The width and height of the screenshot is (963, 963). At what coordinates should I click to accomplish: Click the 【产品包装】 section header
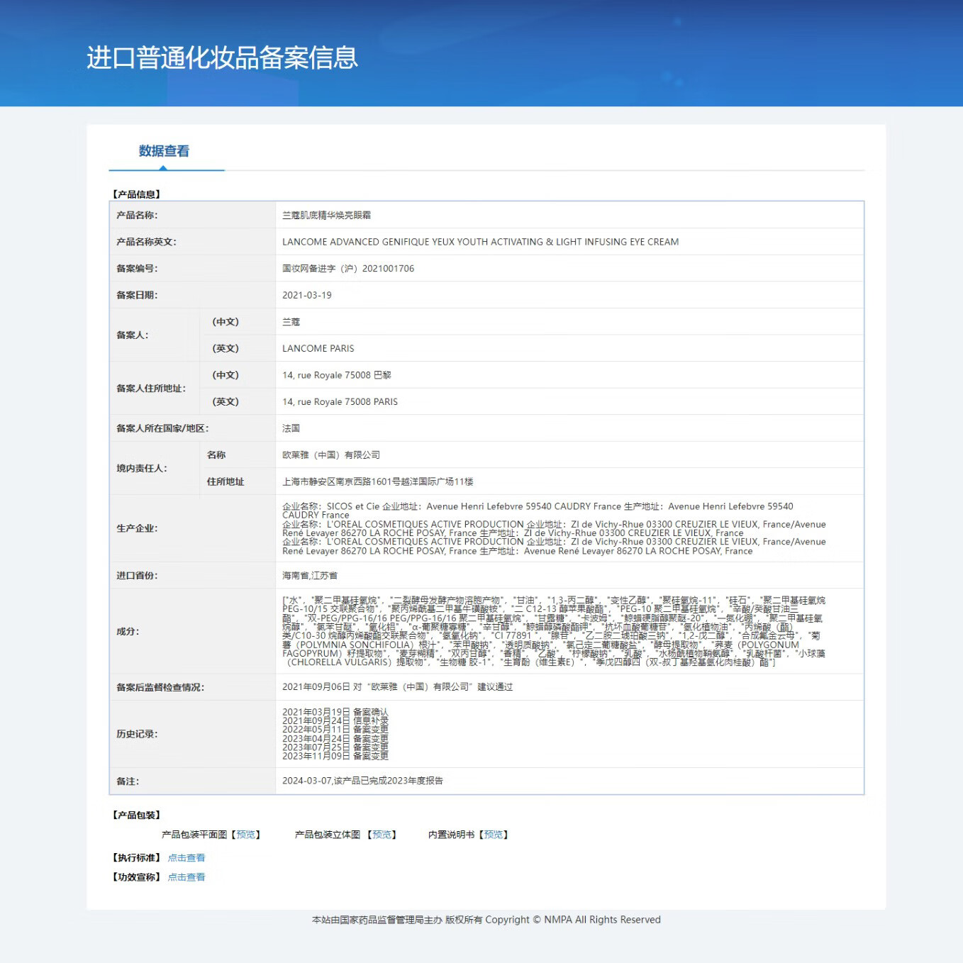[x=135, y=814]
